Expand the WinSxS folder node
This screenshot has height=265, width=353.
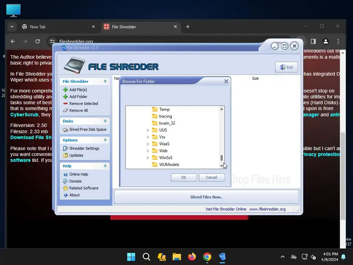(148, 158)
